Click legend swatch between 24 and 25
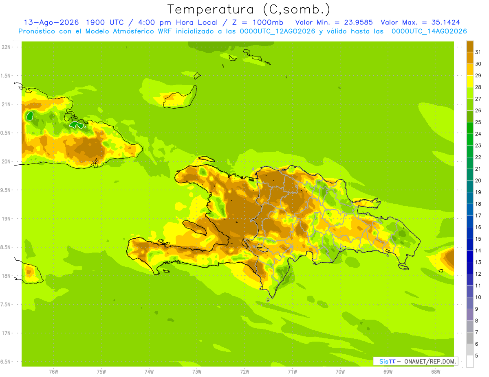This screenshot has width=489, height=377. pyautogui.click(x=470, y=128)
